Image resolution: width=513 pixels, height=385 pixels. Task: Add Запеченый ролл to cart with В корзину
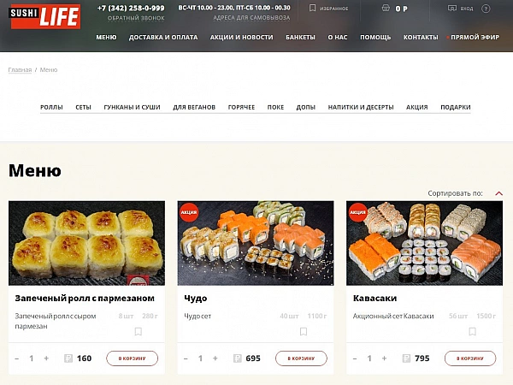133,358
